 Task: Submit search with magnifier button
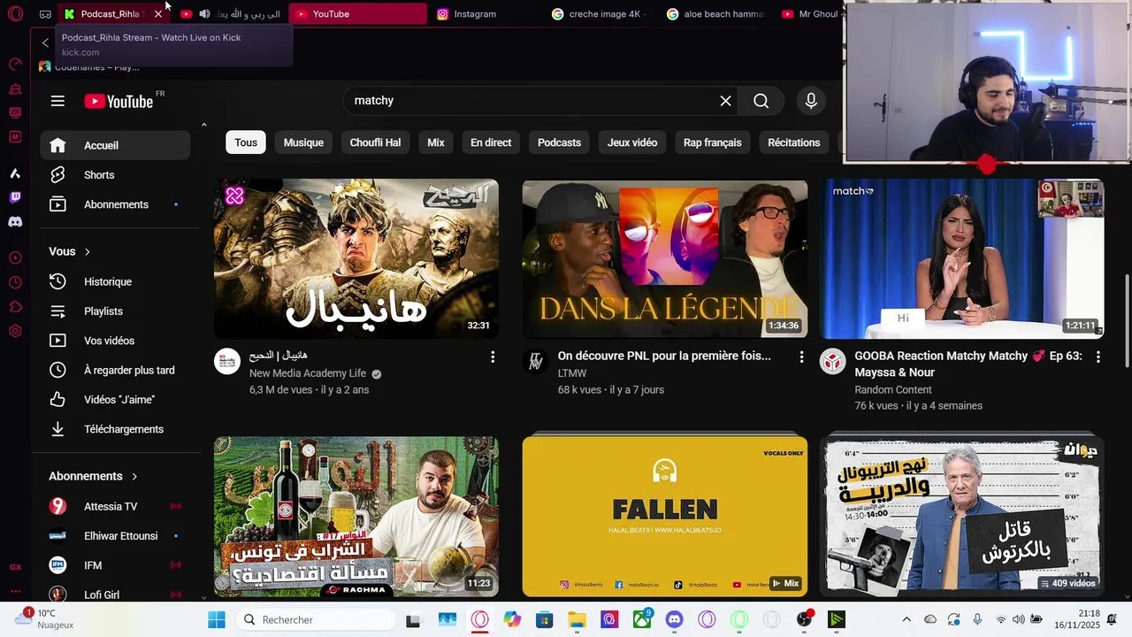[761, 101]
